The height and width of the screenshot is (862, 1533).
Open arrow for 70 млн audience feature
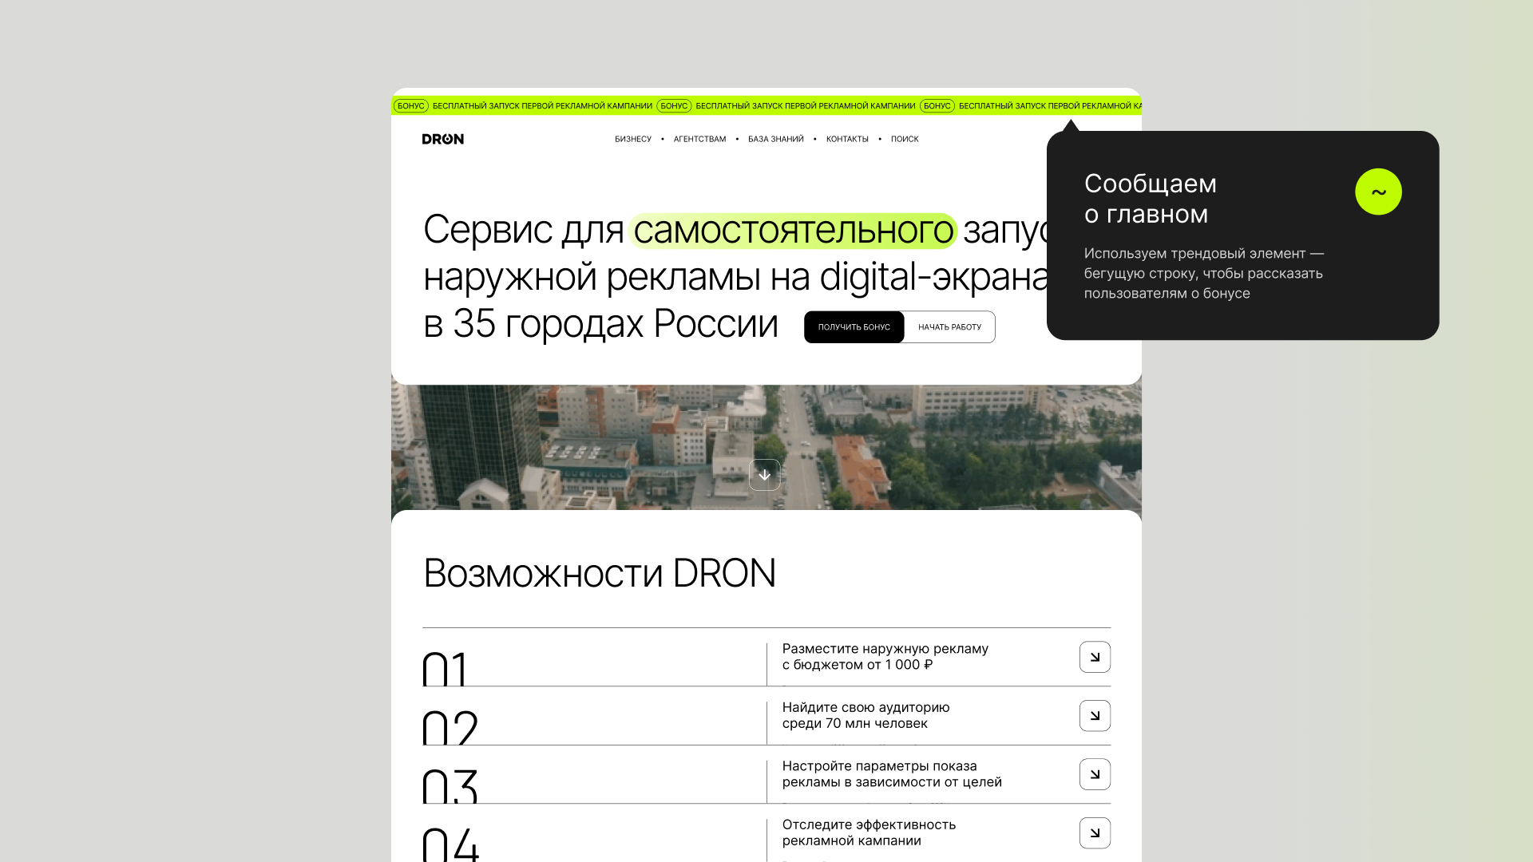[x=1095, y=716]
